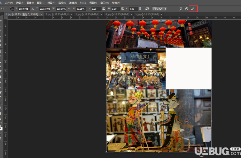Click the left-middle transform handle of puppet image
The width and height of the screenshot is (241, 158).
[106, 121]
